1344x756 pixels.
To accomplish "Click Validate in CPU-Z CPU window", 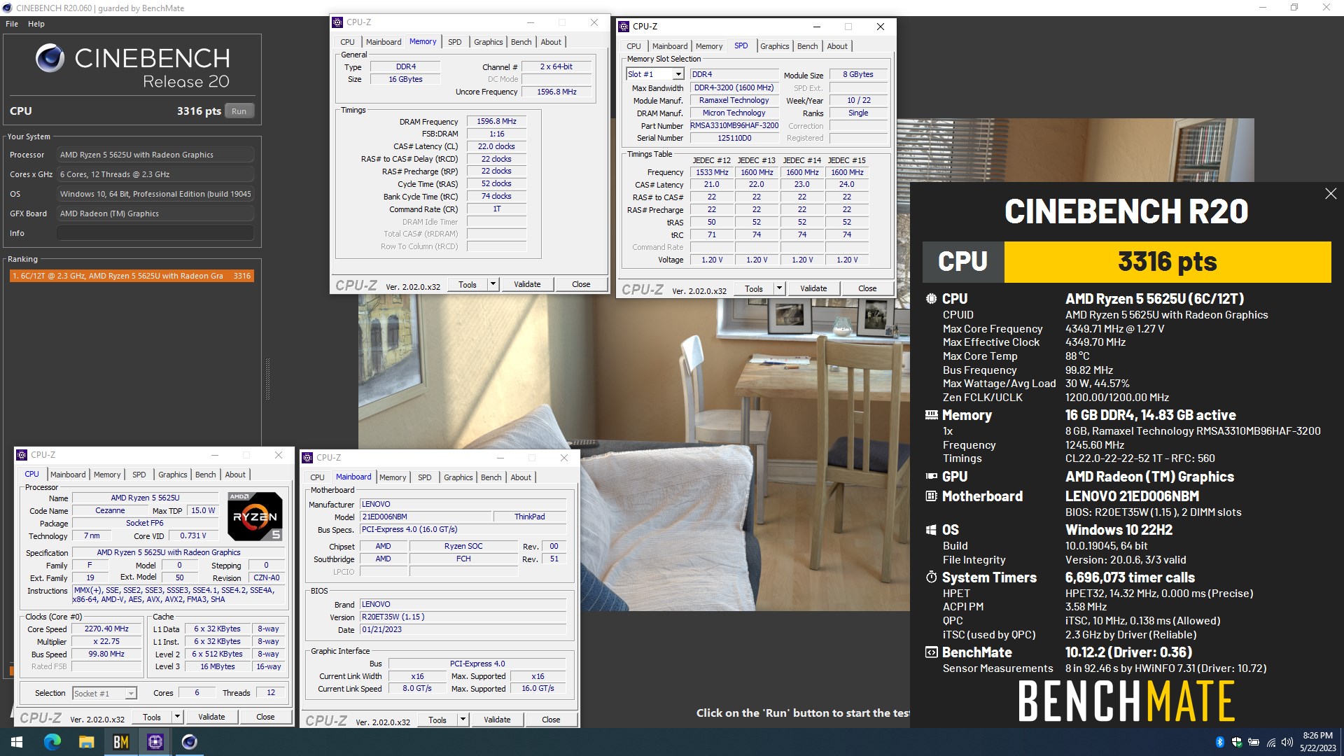I will click(x=211, y=717).
